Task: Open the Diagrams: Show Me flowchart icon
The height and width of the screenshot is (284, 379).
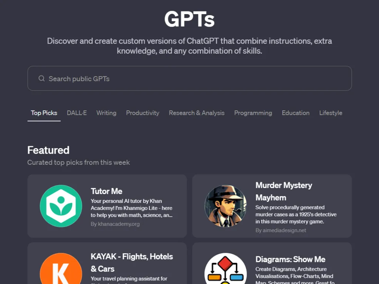Action: pos(225,268)
